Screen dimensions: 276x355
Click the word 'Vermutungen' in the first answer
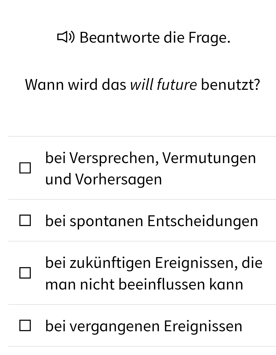click(x=209, y=158)
